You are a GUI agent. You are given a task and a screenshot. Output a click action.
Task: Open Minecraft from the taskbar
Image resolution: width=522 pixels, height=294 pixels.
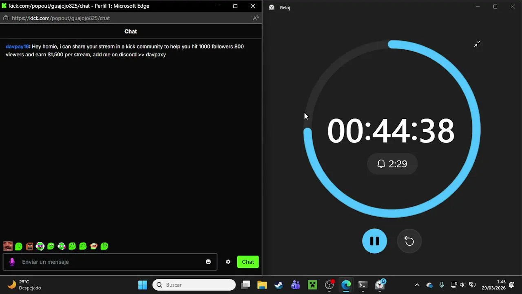coord(312,285)
